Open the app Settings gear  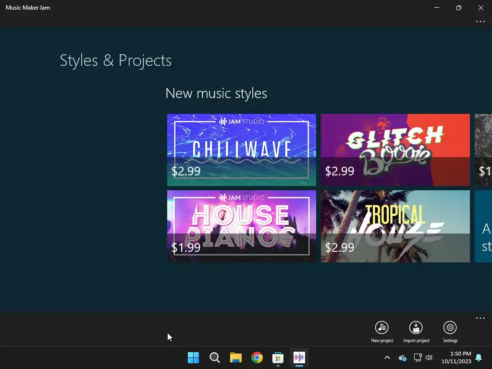coord(450,332)
